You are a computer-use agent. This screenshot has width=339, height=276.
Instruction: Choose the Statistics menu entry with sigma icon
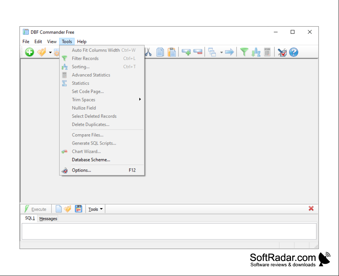[x=102, y=83]
